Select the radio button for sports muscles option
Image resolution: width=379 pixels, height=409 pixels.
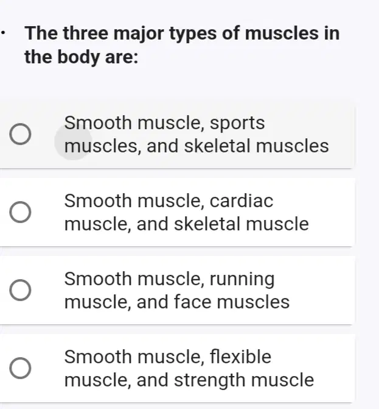tap(20, 134)
